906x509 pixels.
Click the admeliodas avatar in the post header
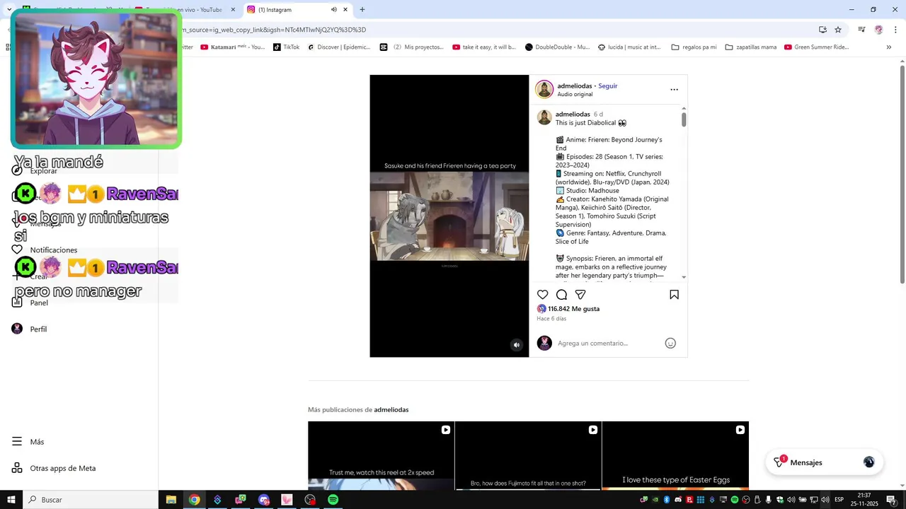[x=544, y=89]
